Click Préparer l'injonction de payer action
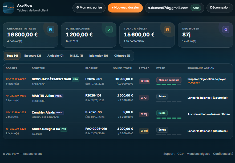The image size is (235, 163). coord(207,79)
